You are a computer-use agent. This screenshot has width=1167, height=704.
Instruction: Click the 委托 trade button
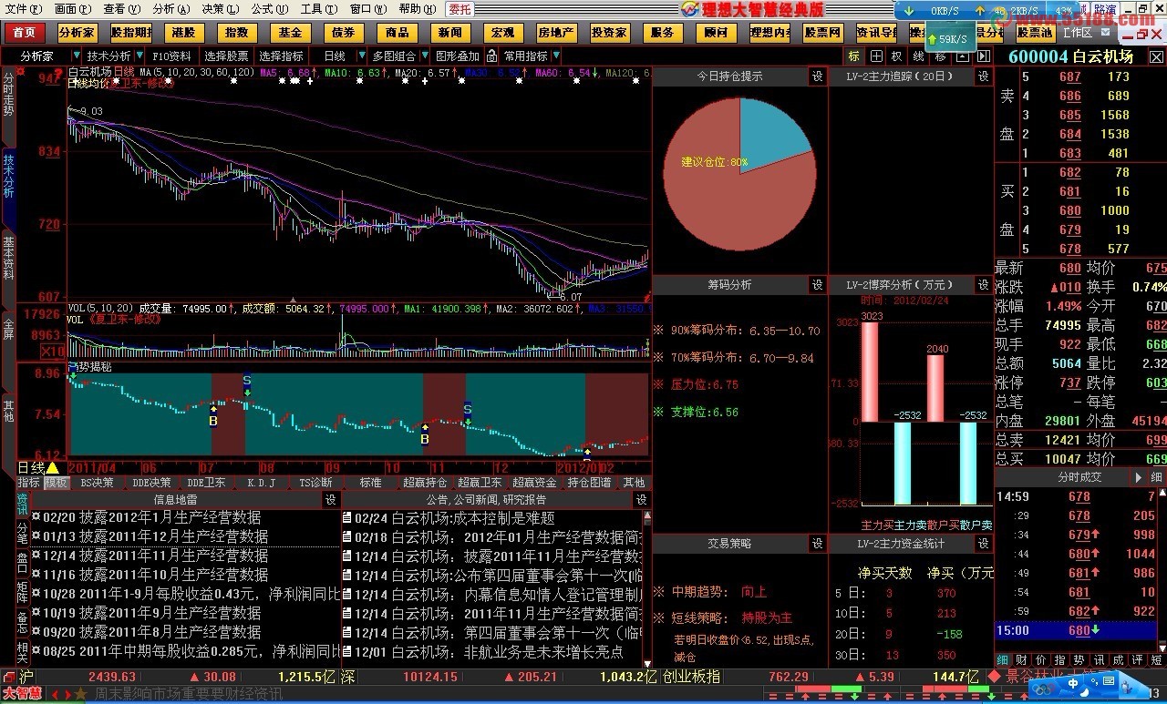point(460,9)
